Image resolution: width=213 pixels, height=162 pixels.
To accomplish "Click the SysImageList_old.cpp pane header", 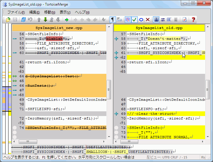I will (159, 28).
